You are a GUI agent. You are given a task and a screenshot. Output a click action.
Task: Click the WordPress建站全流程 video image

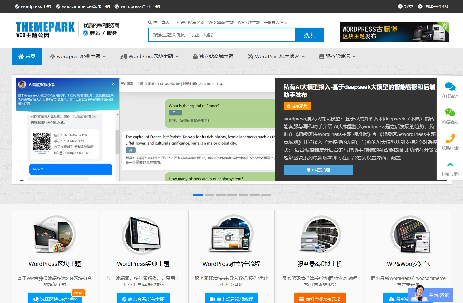pos(231,233)
